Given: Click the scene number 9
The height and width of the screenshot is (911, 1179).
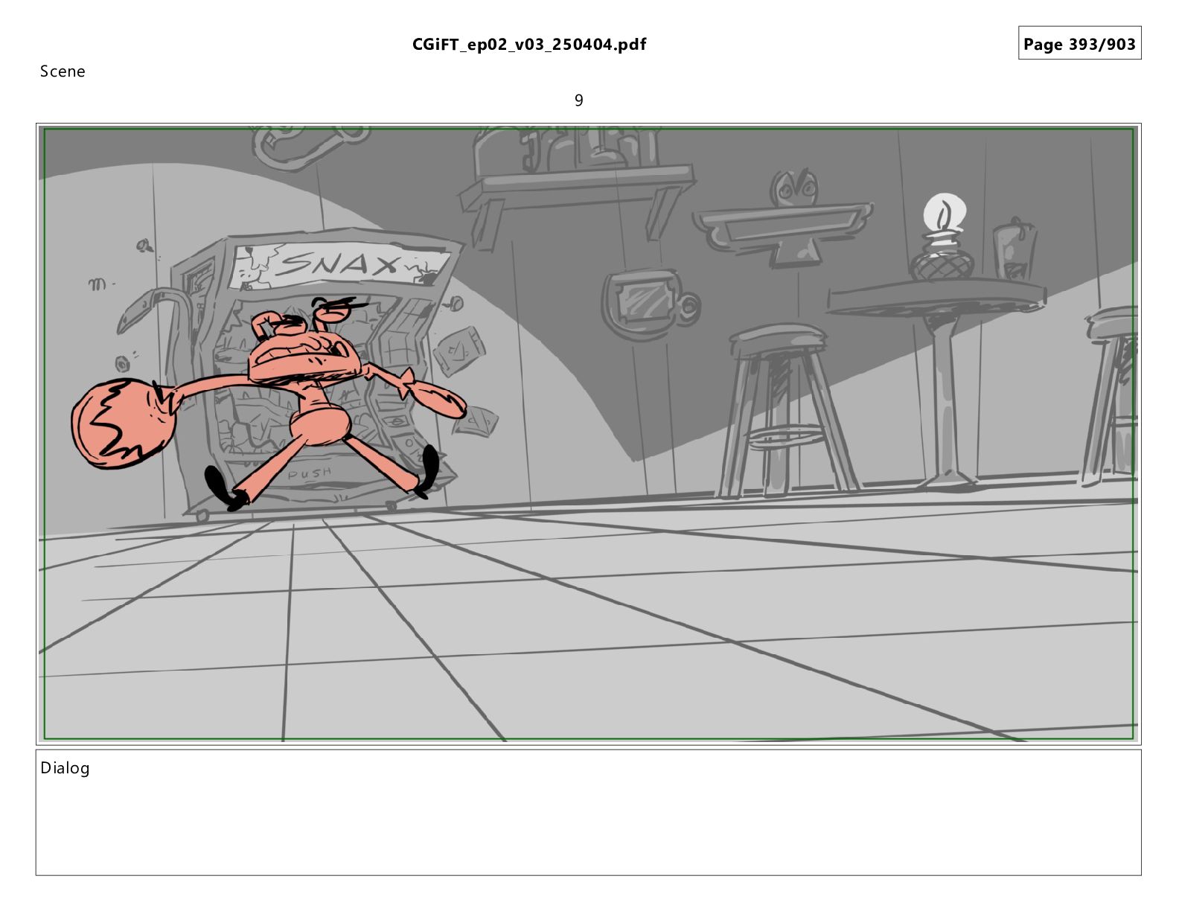Looking at the screenshot, I should [x=579, y=100].
